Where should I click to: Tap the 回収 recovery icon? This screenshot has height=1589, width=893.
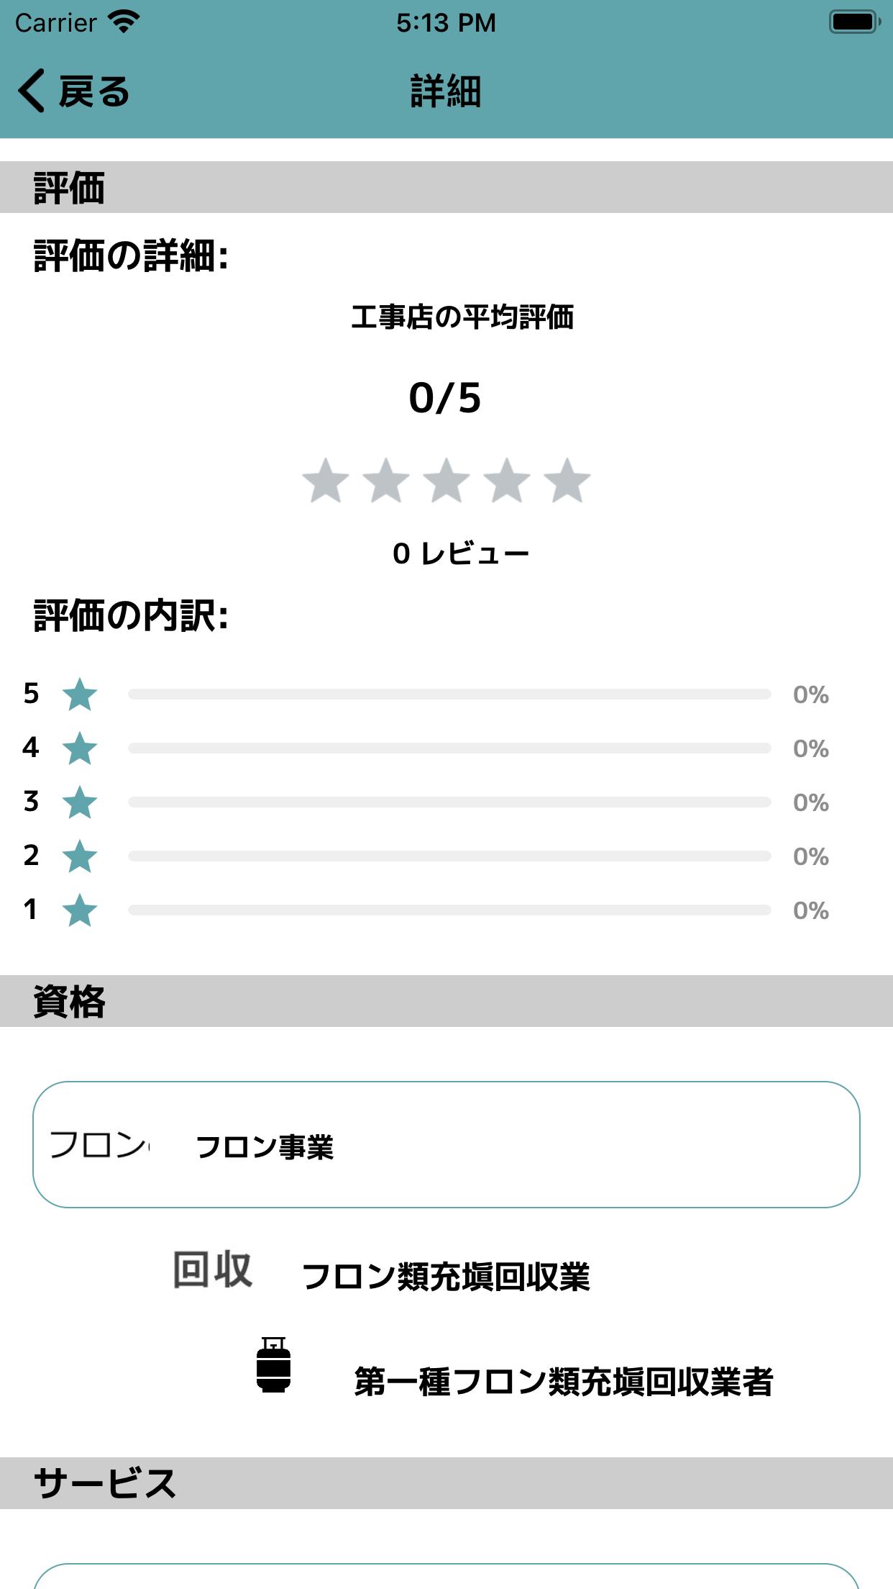pyautogui.click(x=213, y=1269)
